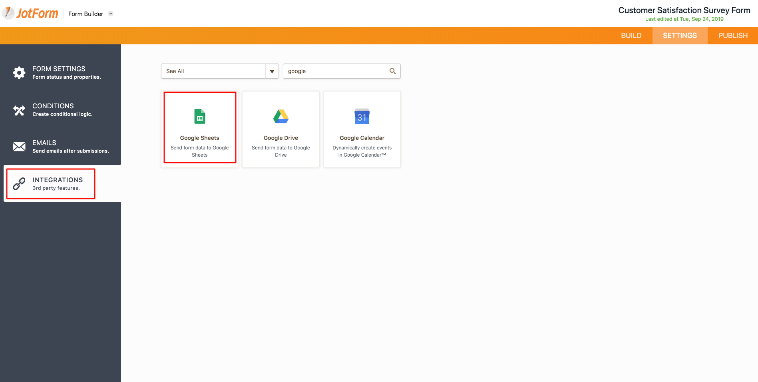Click the Google Drive icon
The width and height of the screenshot is (758, 382).
(x=281, y=116)
